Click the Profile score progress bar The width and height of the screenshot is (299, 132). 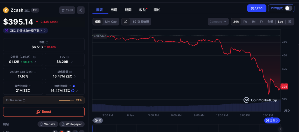pyautogui.click(x=66, y=100)
